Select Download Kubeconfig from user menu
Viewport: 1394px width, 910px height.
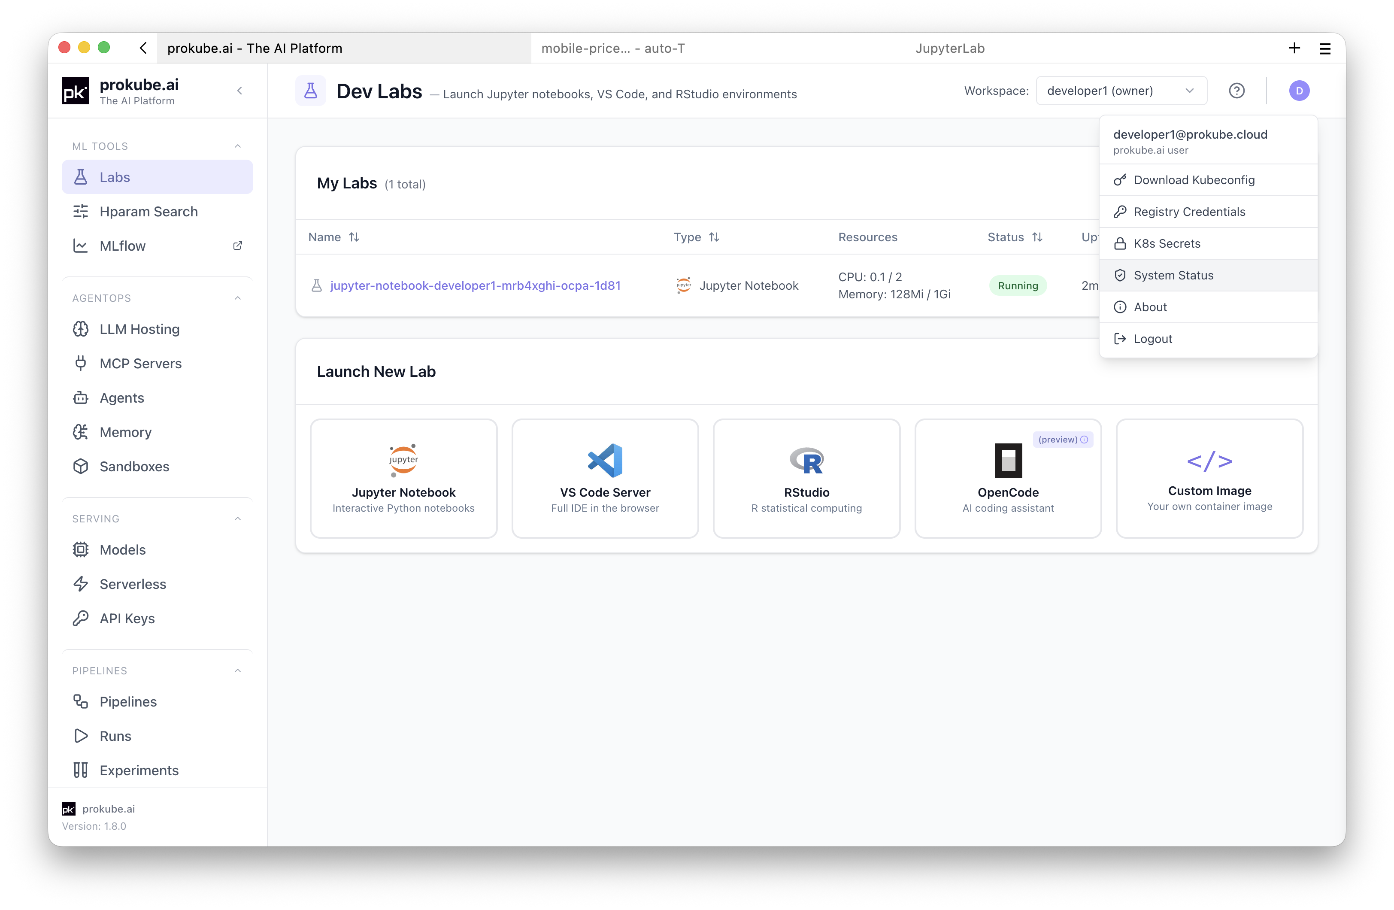(x=1208, y=180)
